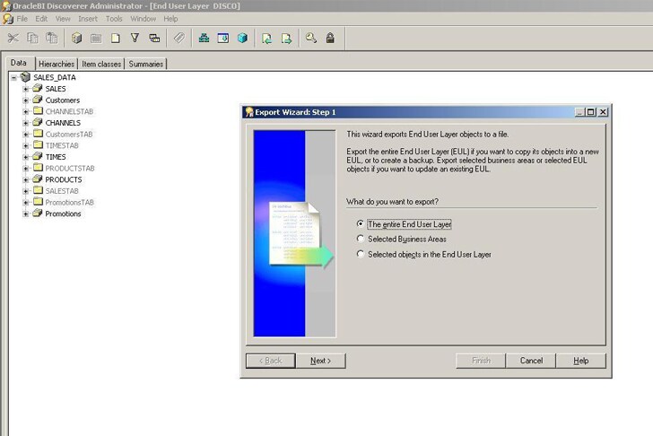This screenshot has width=653, height=436.
Task: Select The entire End User Layer option
Action: 361,223
